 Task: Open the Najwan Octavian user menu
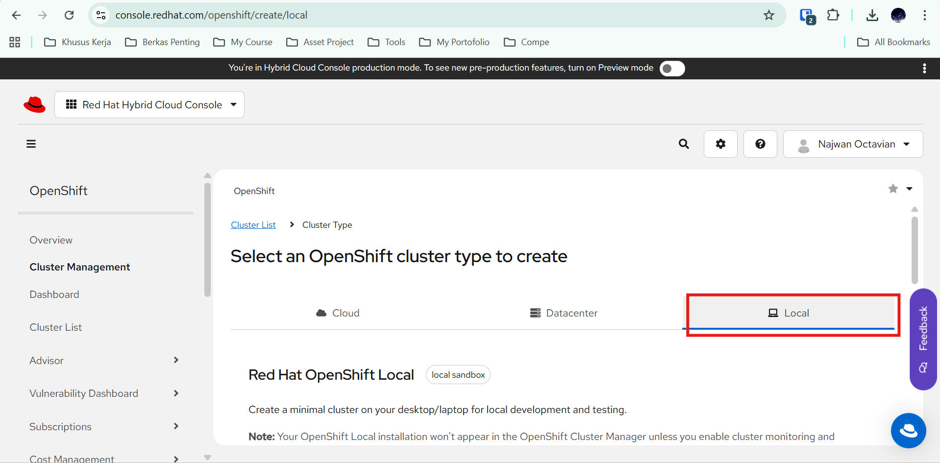tap(853, 144)
